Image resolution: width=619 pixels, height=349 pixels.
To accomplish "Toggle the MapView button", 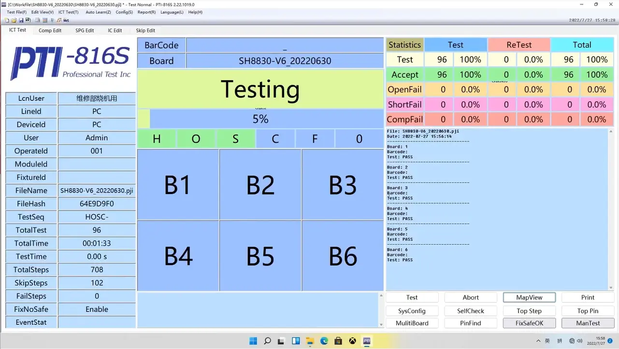I will (529, 297).
